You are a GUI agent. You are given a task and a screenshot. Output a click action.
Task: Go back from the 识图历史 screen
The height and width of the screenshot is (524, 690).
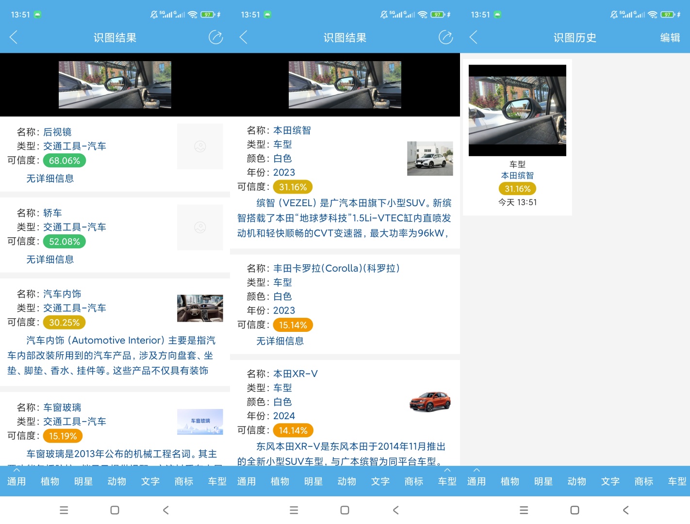[x=474, y=37]
